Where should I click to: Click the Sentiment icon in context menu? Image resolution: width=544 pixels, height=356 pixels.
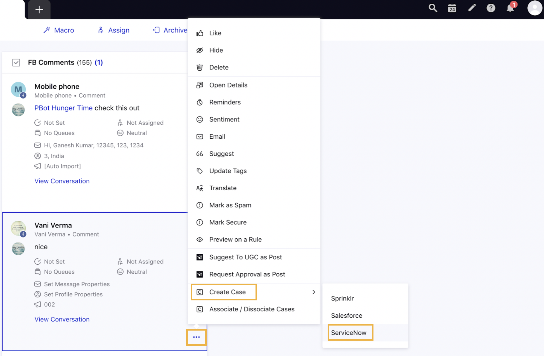click(x=200, y=119)
